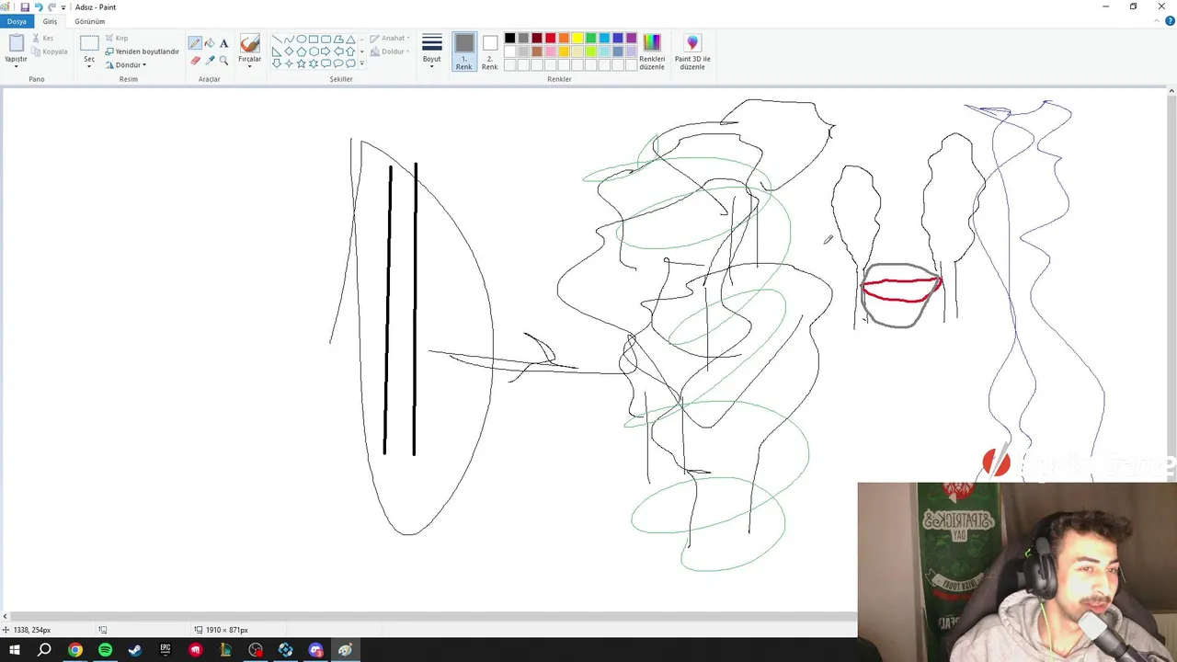
Task: Select the Fill with color bucket tool
Action: pyautogui.click(x=210, y=43)
